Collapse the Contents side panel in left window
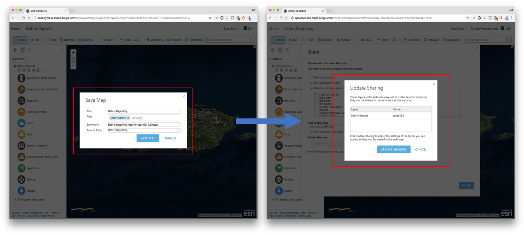The image size is (524, 235). [x=63, y=50]
